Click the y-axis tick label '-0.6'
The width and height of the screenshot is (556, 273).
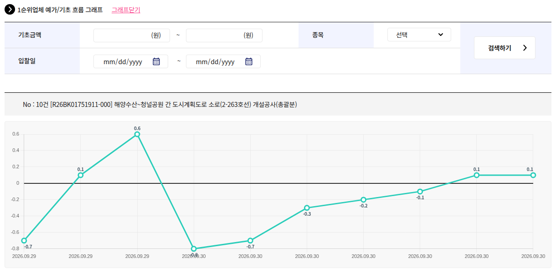pos(15,232)
